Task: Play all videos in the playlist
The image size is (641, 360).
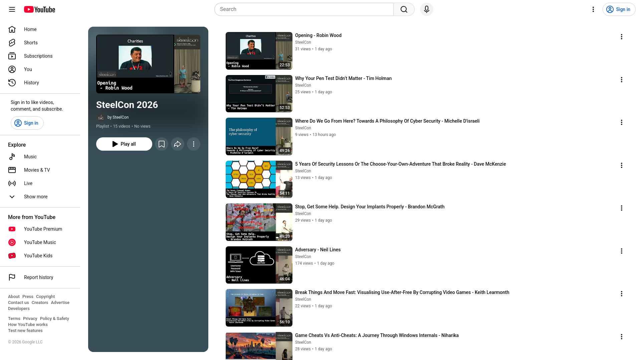Action: [124, 144]
